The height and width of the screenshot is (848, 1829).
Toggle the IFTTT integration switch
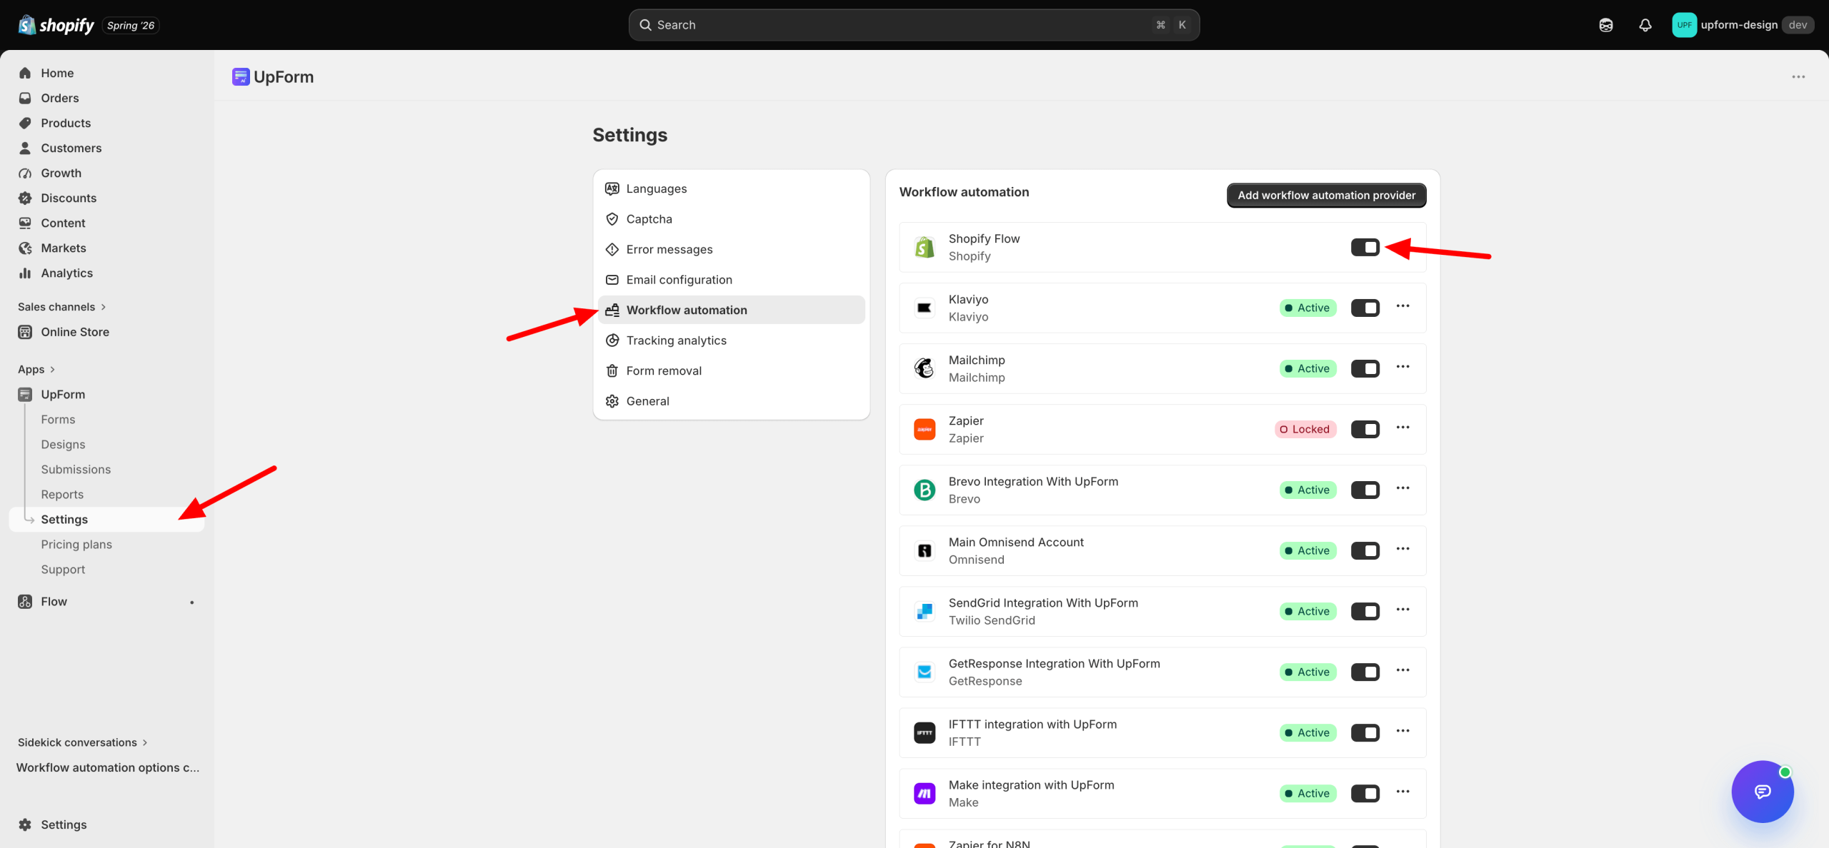(x=1365, y=733)
